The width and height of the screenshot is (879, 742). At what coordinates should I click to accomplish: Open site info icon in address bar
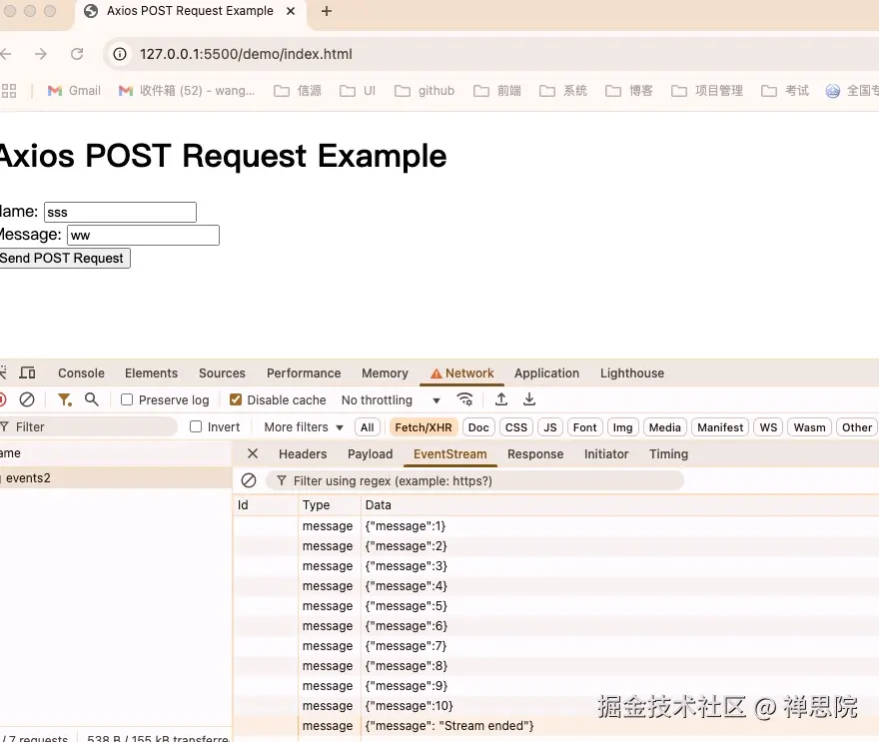pyautogui.click(x=120, y=54)
